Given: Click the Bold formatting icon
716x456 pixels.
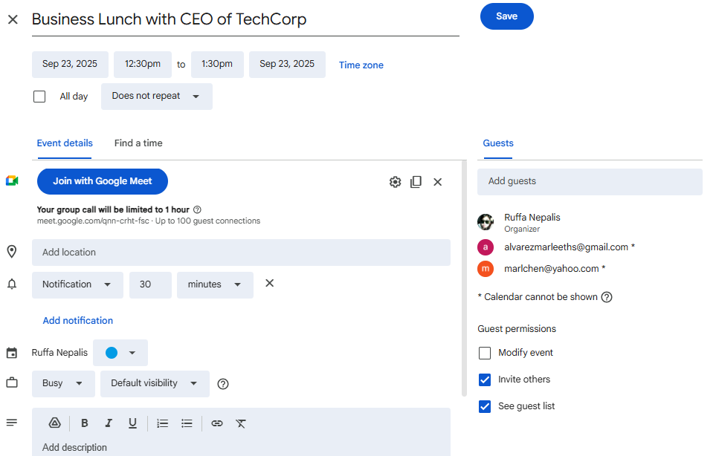Looking at the screenshot, I should (85, 423).
